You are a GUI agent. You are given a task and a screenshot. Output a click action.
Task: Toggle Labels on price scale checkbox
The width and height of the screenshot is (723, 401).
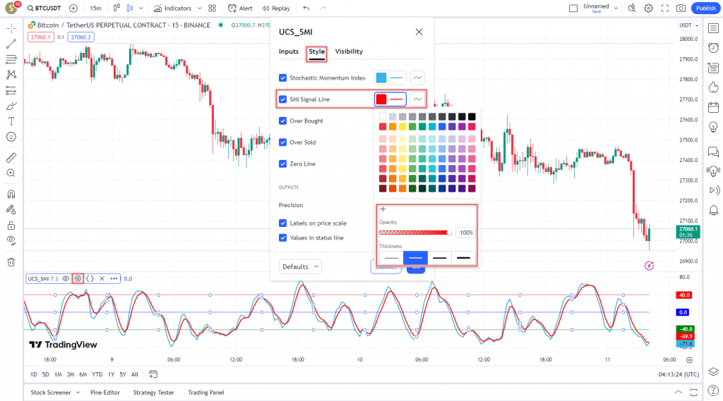click(283, 223)
